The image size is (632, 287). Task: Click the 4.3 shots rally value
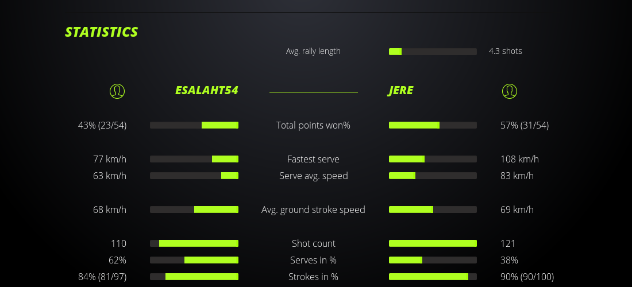505,51
